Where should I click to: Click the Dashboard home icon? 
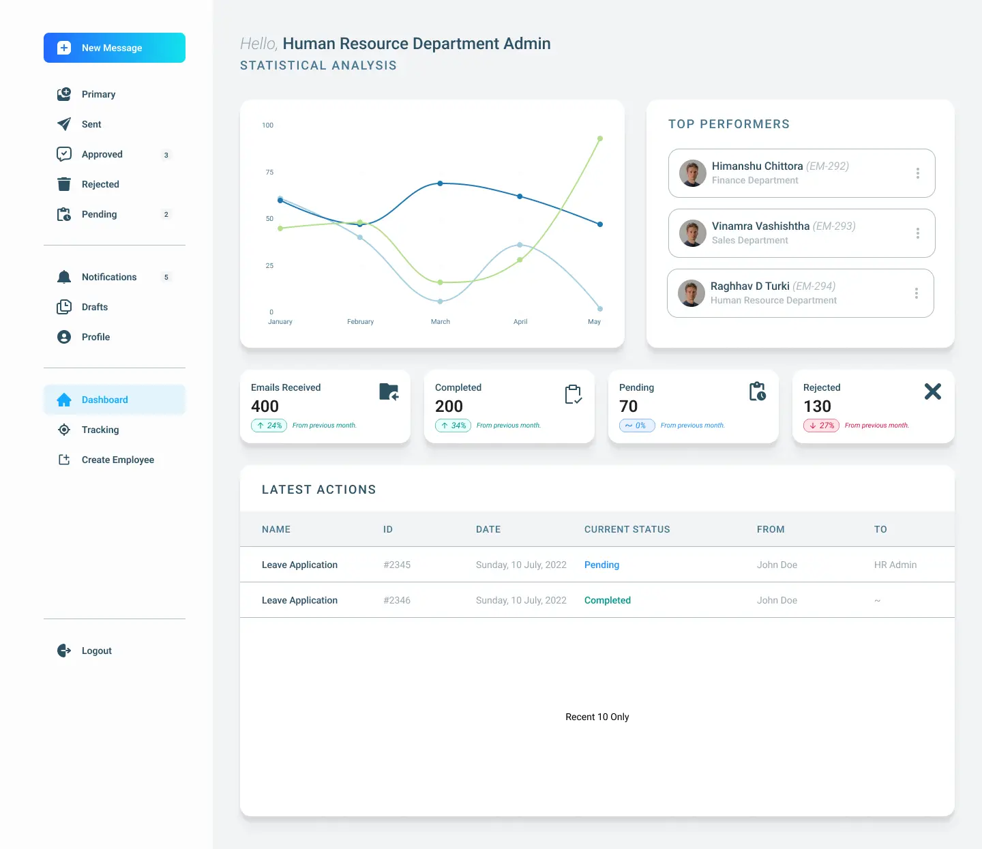pyautogui.click(x=64, y=400)
